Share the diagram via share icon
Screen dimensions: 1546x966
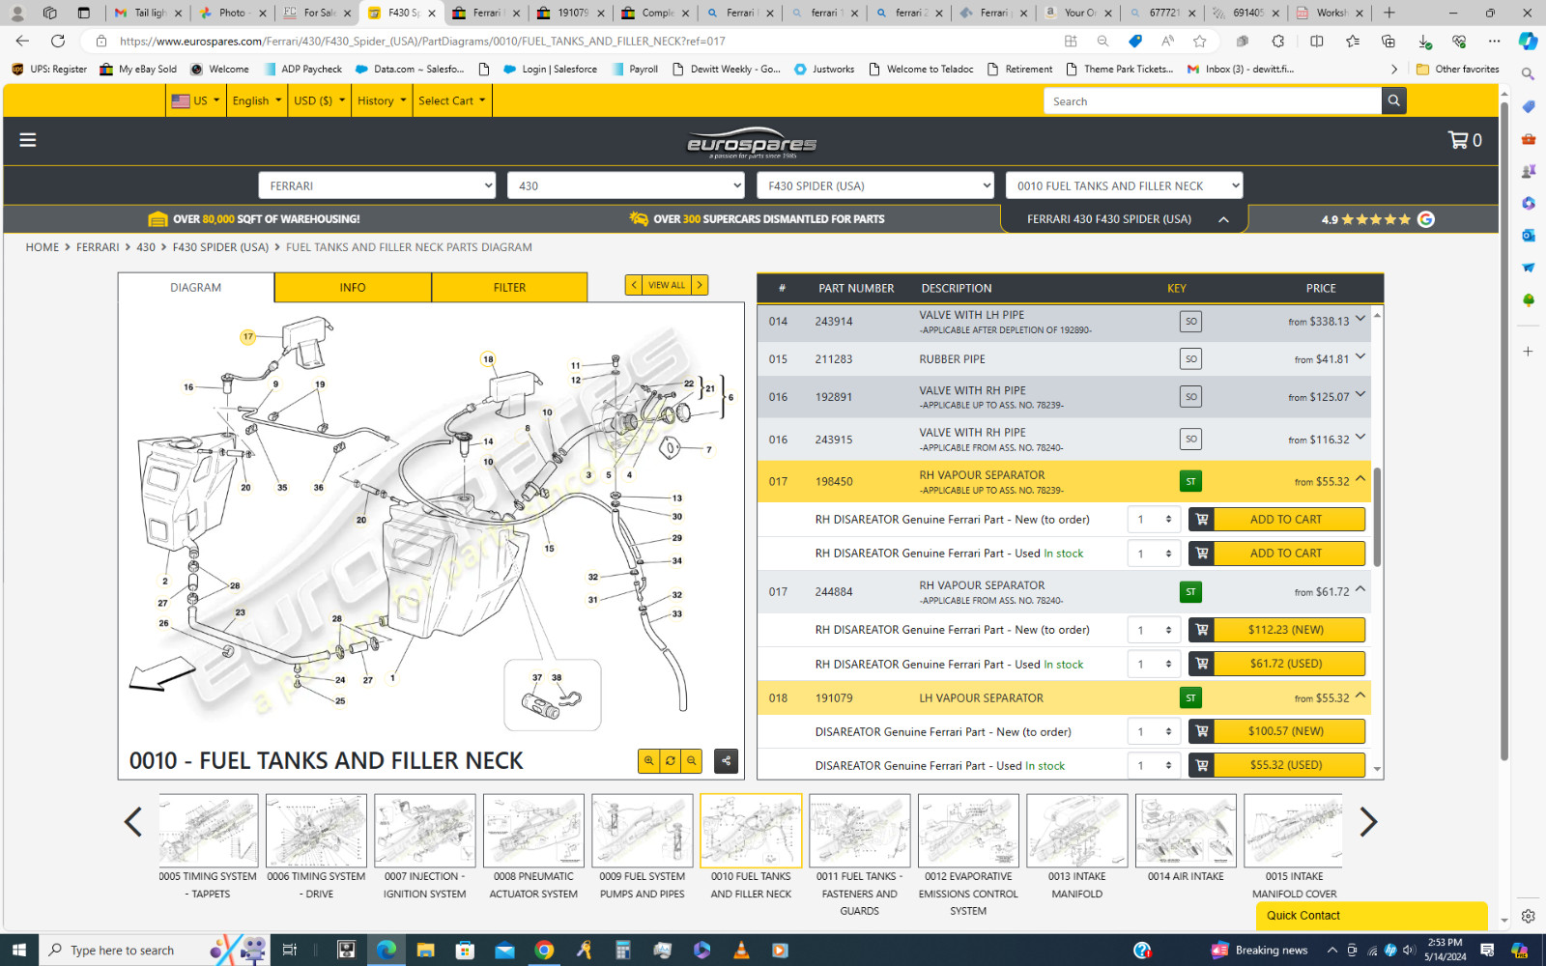(727, 761)
